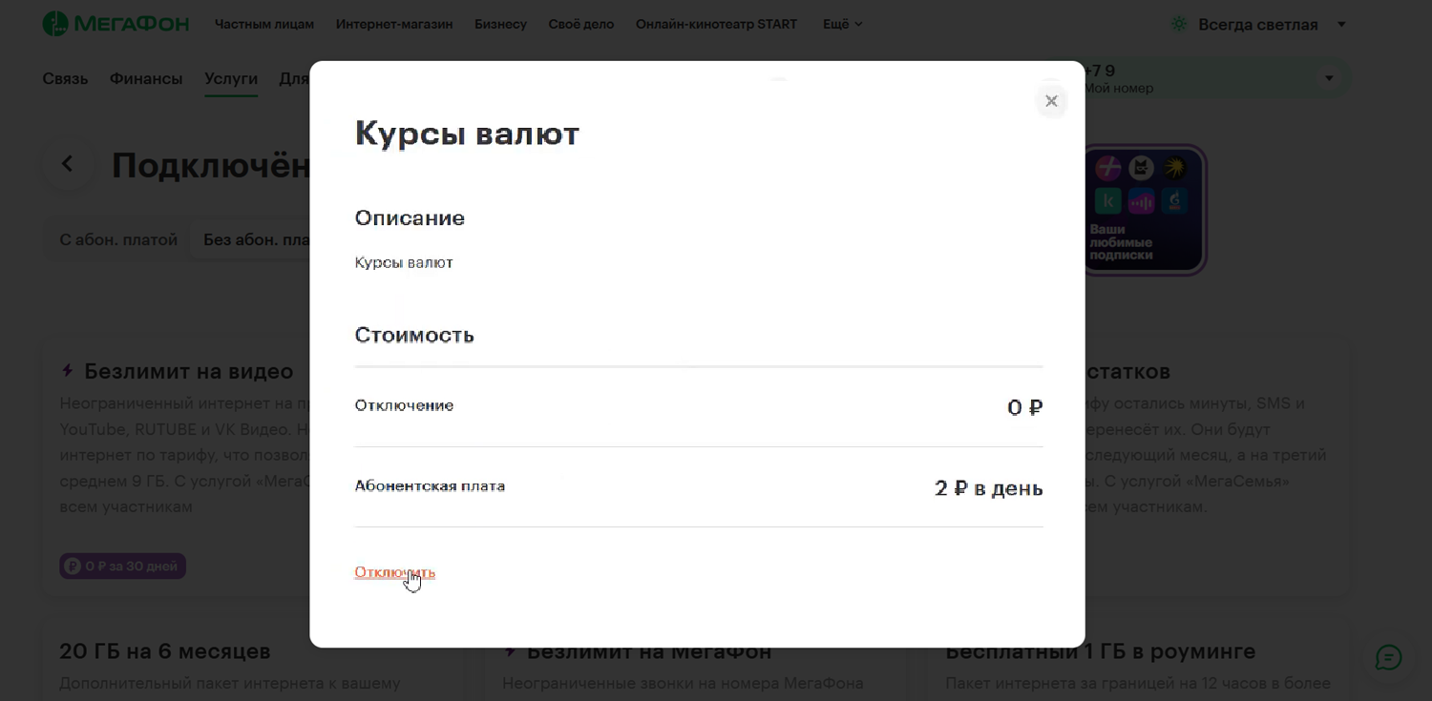
Task: Switch to the Финансы section tab
Action: click(145, 78)
